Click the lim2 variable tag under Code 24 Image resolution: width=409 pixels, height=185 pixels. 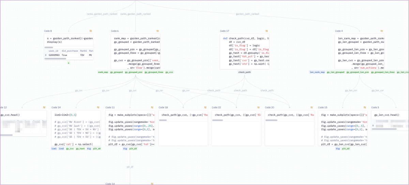[x=61, y=149]
